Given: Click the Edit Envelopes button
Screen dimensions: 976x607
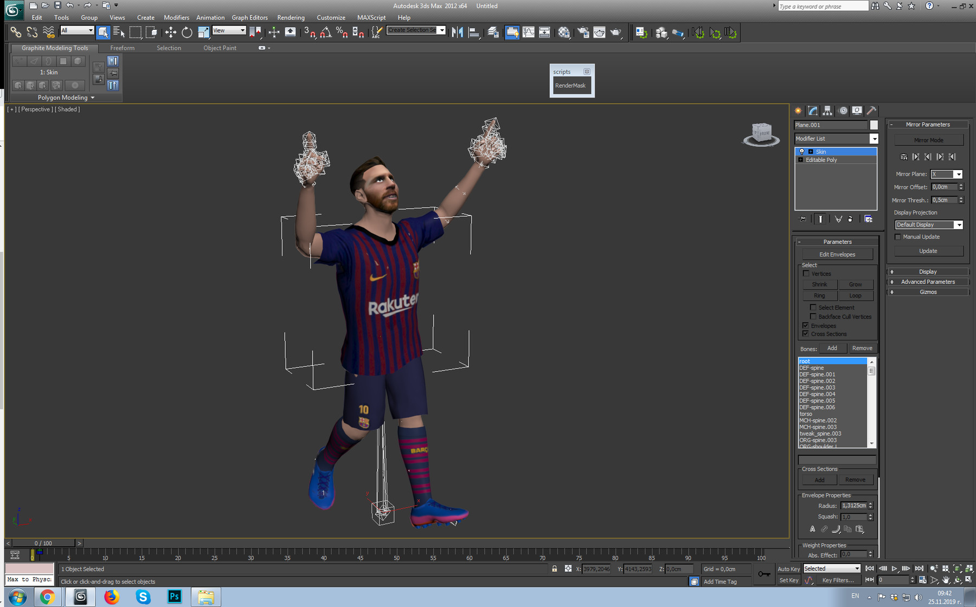Looking at the screenshot, I should (837, 254).
